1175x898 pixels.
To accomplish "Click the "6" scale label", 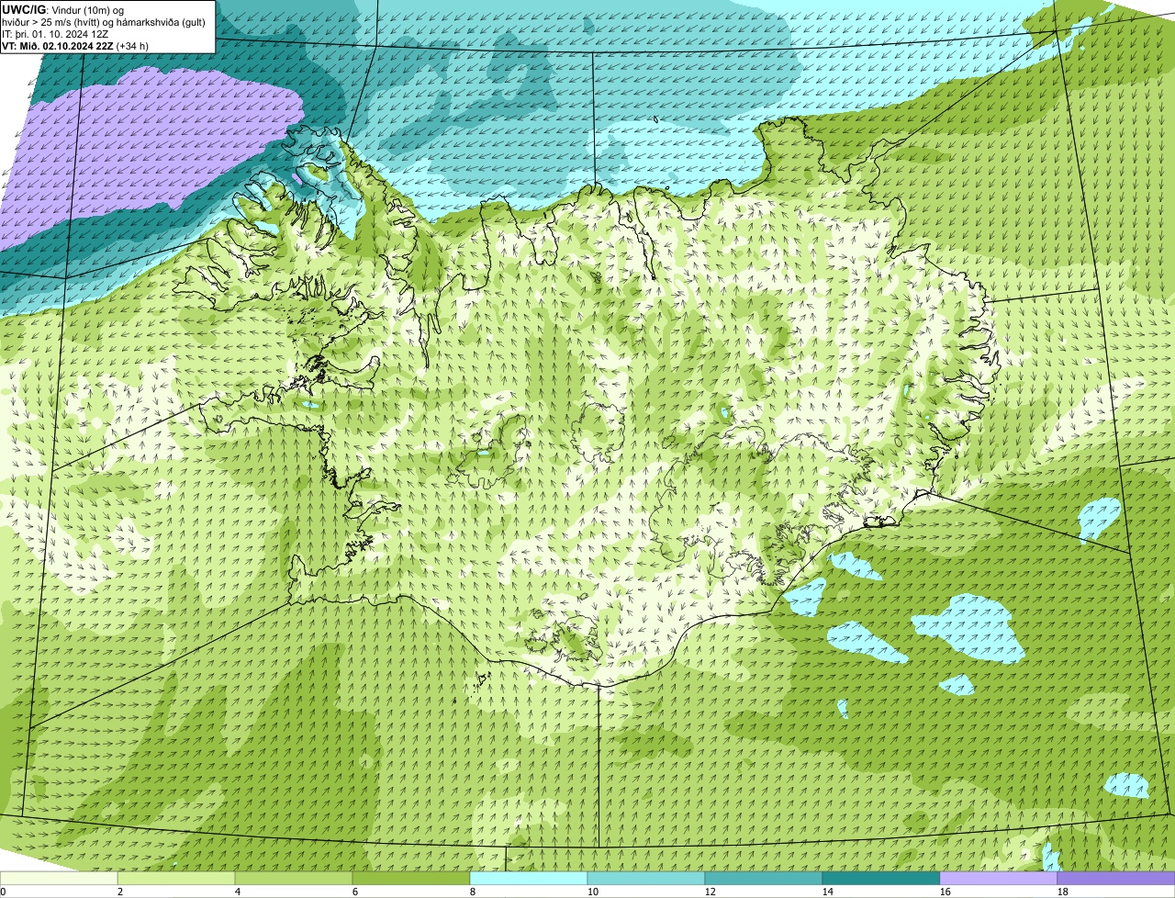I will pos(355,892).
